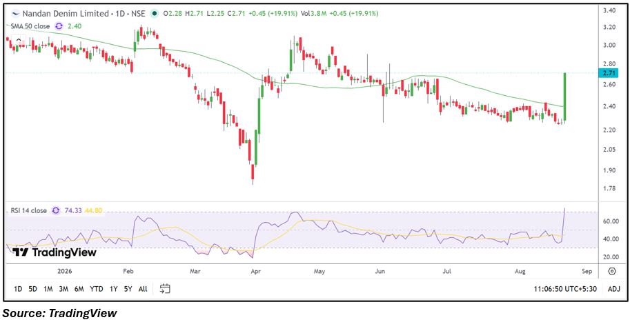Select the 3M time range
The width and height of the screenshot is (630, 322).
(63, 289)
